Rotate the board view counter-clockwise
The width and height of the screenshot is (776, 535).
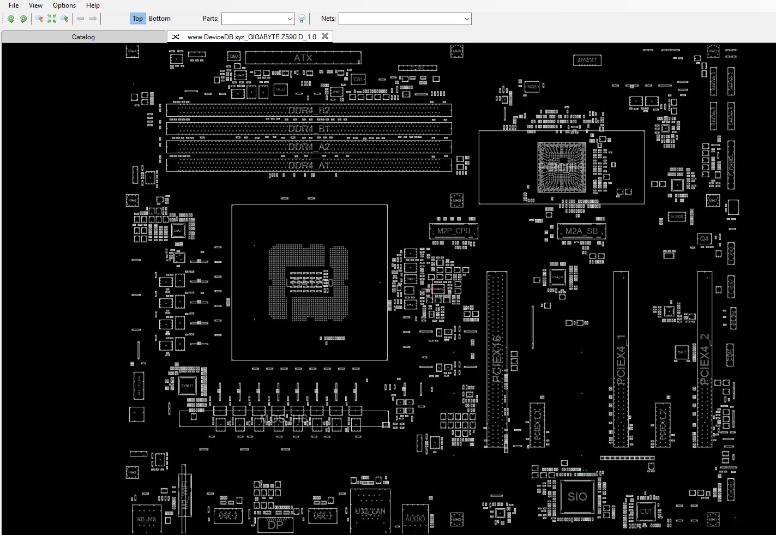11,19
